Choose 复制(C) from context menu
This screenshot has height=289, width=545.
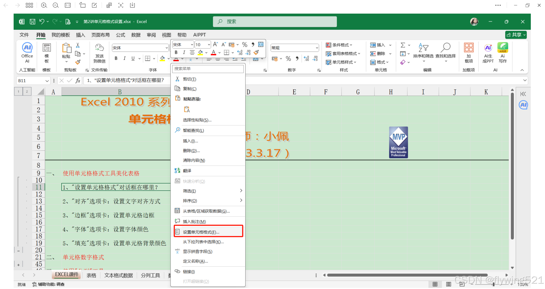[x=208, y=89]
